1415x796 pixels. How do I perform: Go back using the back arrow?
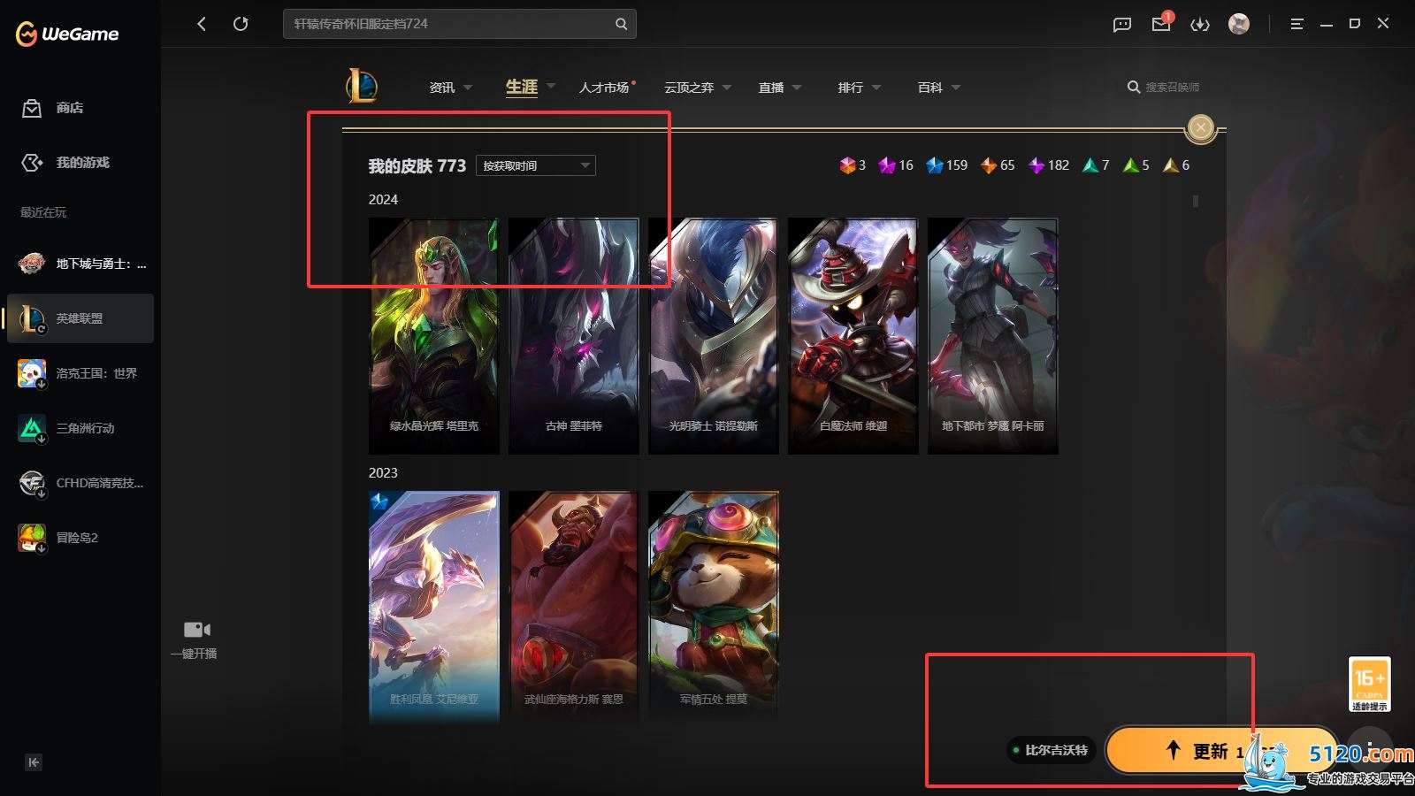tap(202, 24)
